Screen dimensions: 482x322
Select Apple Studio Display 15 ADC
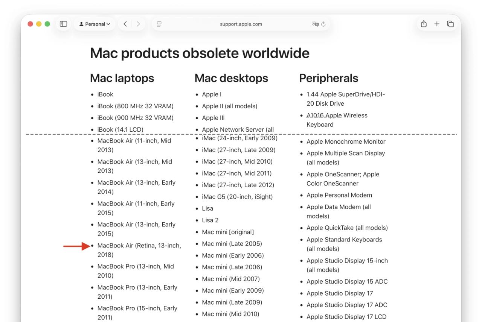pos(347,281)
